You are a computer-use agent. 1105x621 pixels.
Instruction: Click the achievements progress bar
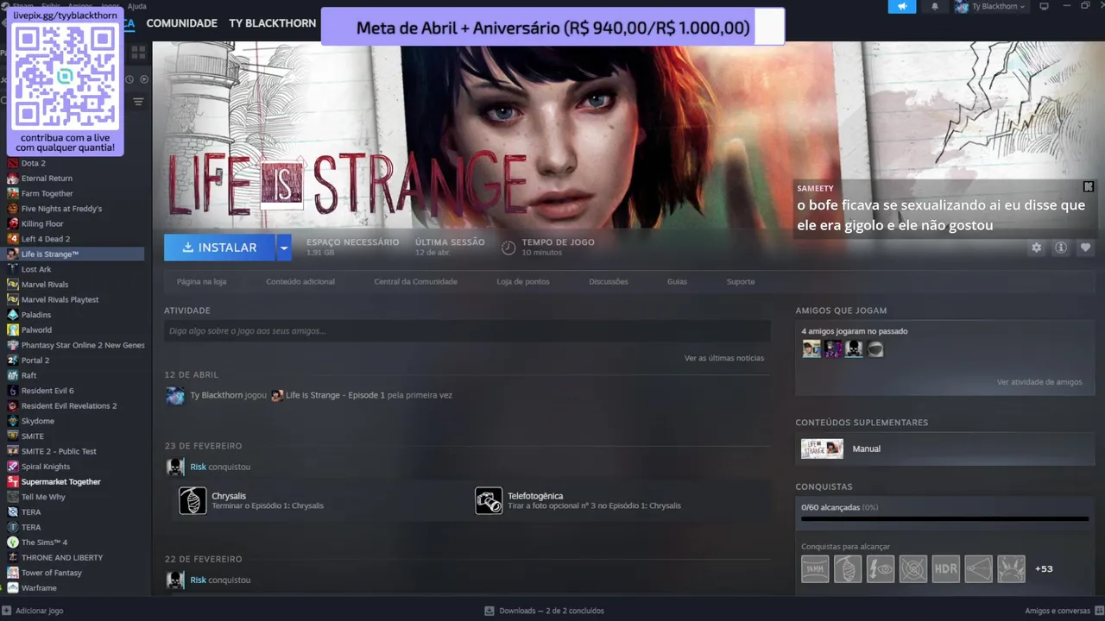pos(944,519)
